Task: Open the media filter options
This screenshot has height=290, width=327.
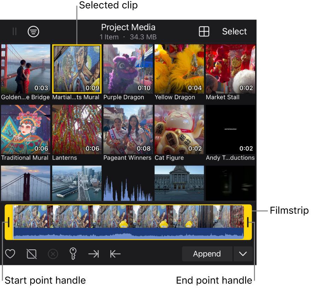Action: pos(33,31)
